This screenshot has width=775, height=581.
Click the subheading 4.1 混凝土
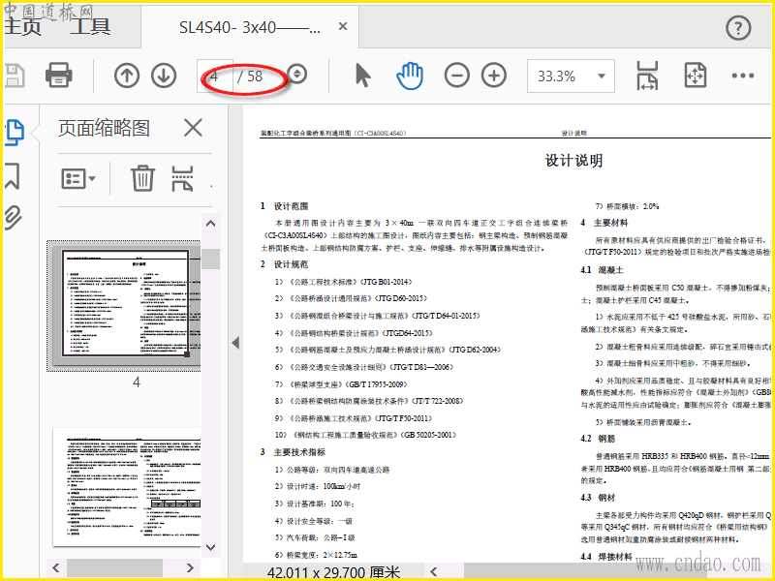coord(603,270)
